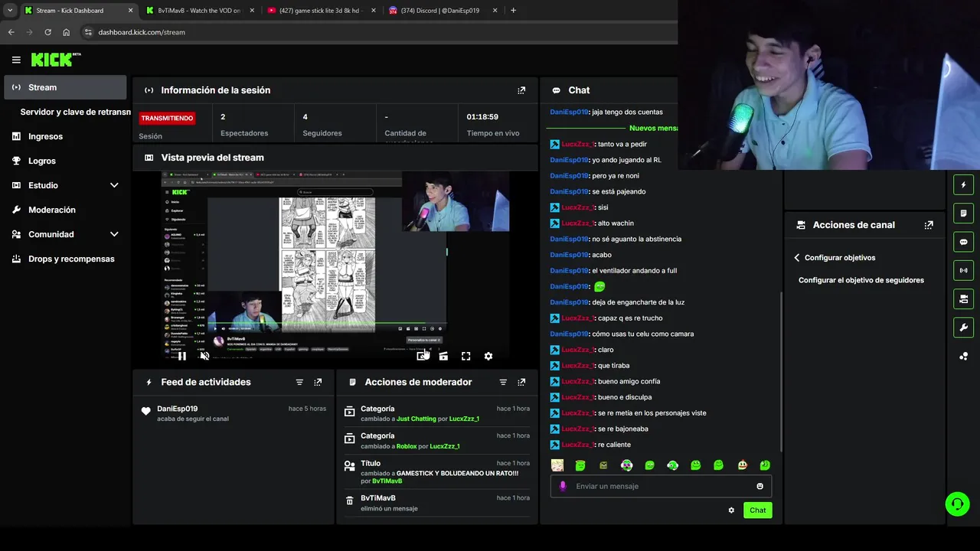The width and height of the screenshot is (980, 551).
Task: Open the support headset chat button
Action: pyautogui.click(x=957, y=504)
